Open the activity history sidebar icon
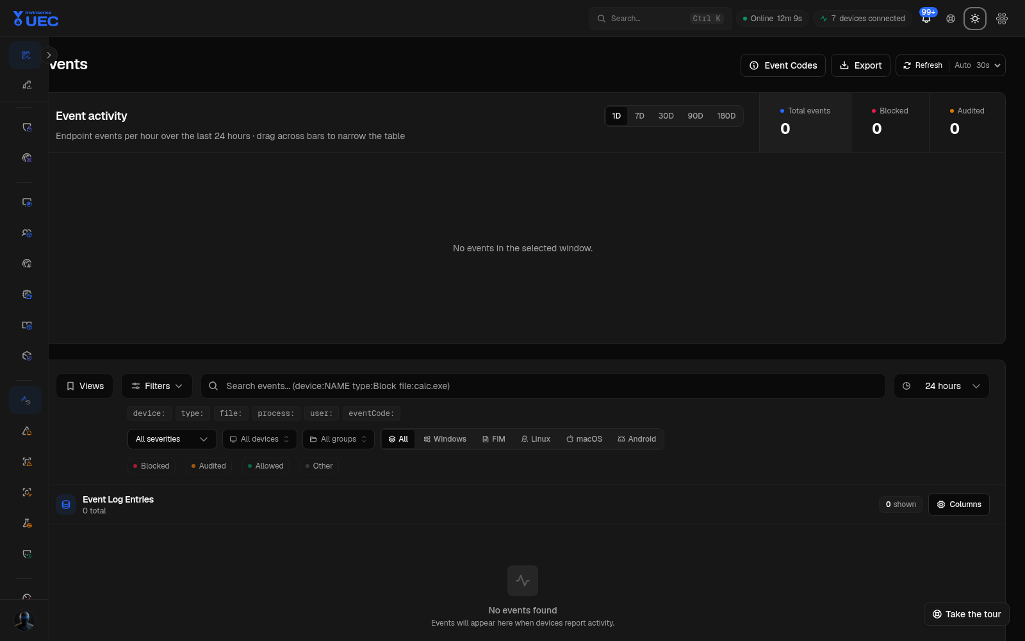 (x=26, y=400)
